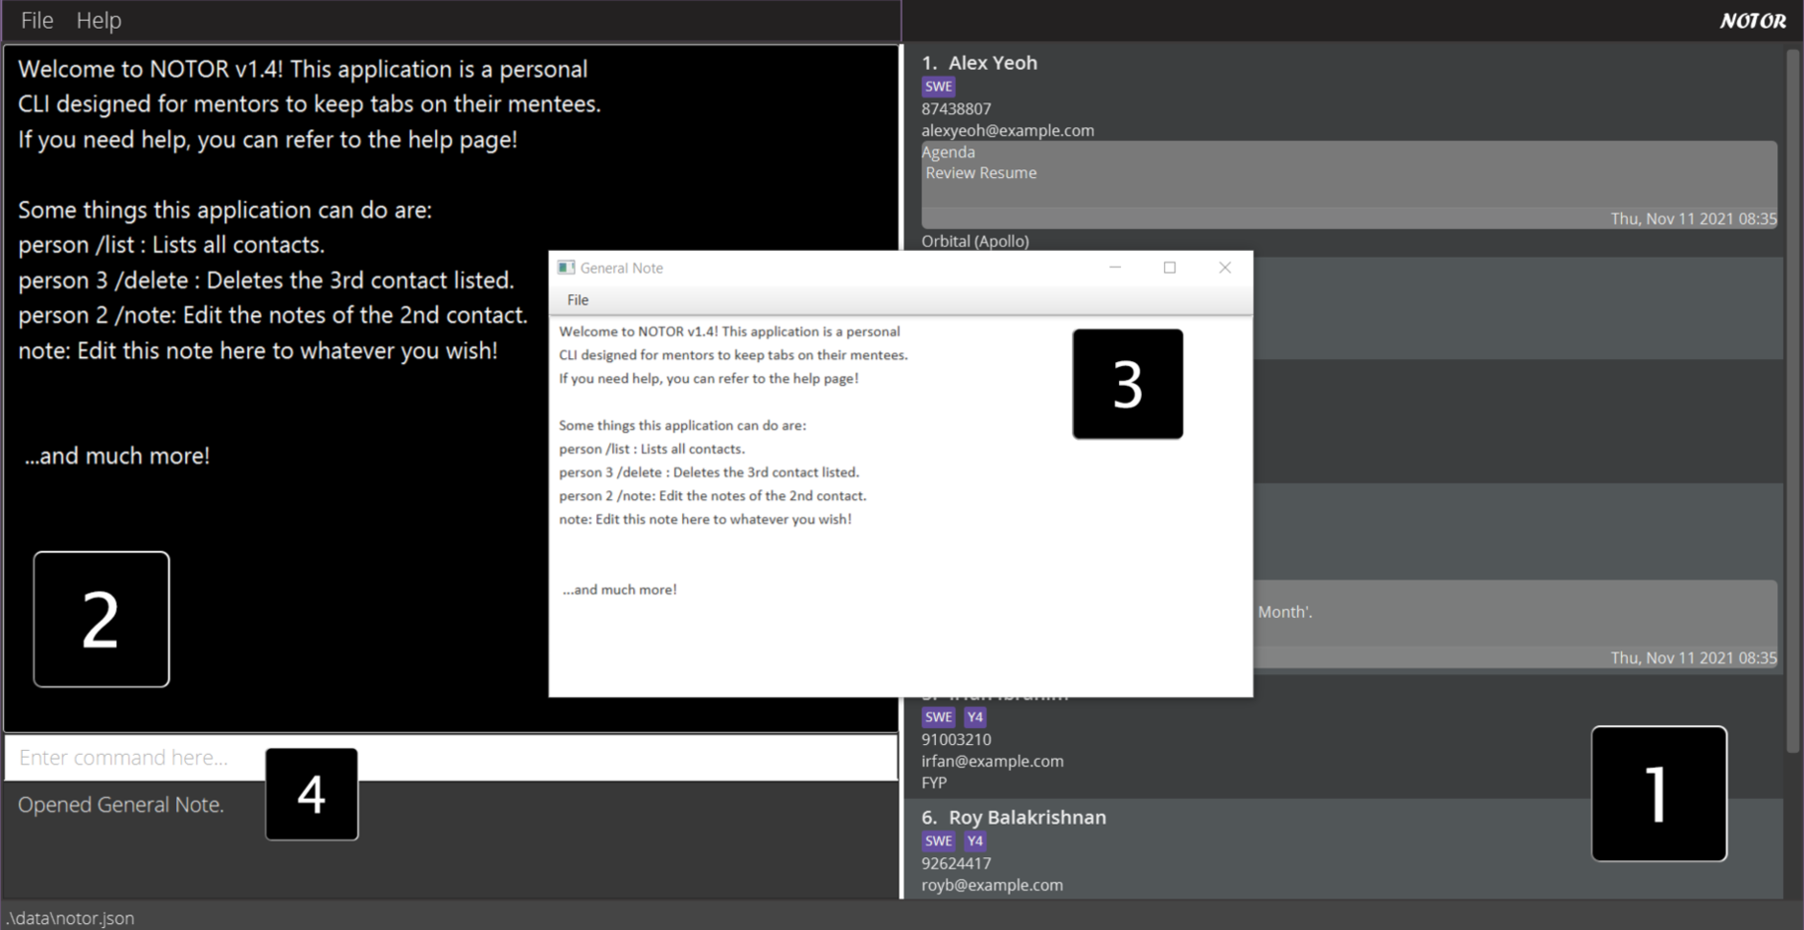The width and height of the screenshot is (1804, 930).
Task: Click 'person /list' line in main note panel
Action: [171, 245]
